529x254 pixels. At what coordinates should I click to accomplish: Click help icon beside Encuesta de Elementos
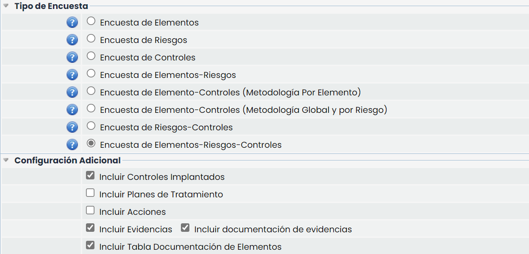coord(72,22)
